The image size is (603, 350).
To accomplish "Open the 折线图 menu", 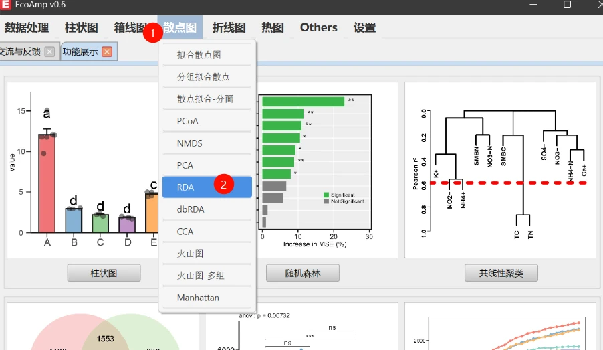I will tap(229, 27).
